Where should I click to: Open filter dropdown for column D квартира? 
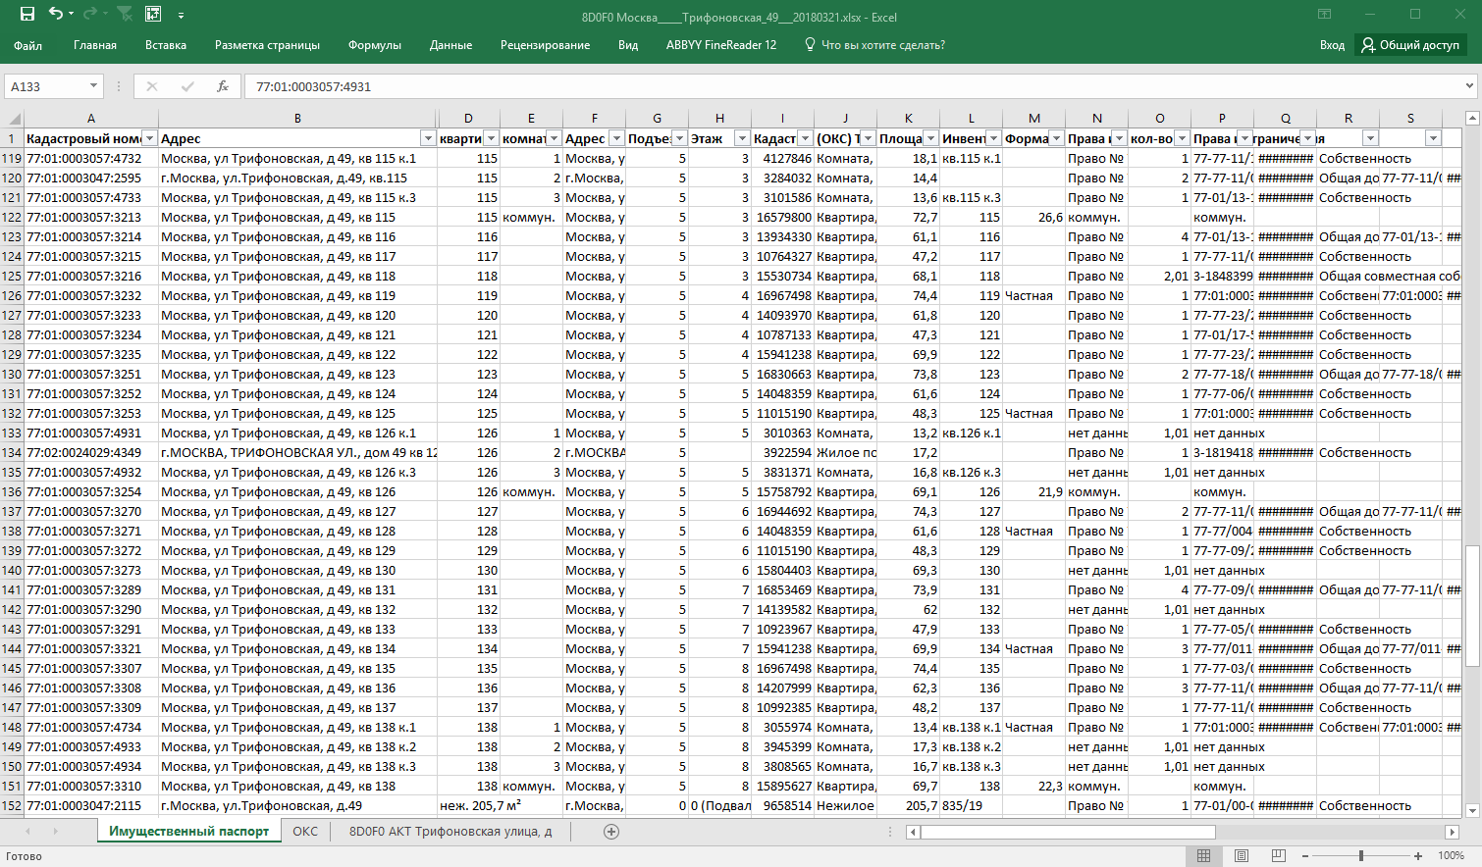[x=491, y=138]
